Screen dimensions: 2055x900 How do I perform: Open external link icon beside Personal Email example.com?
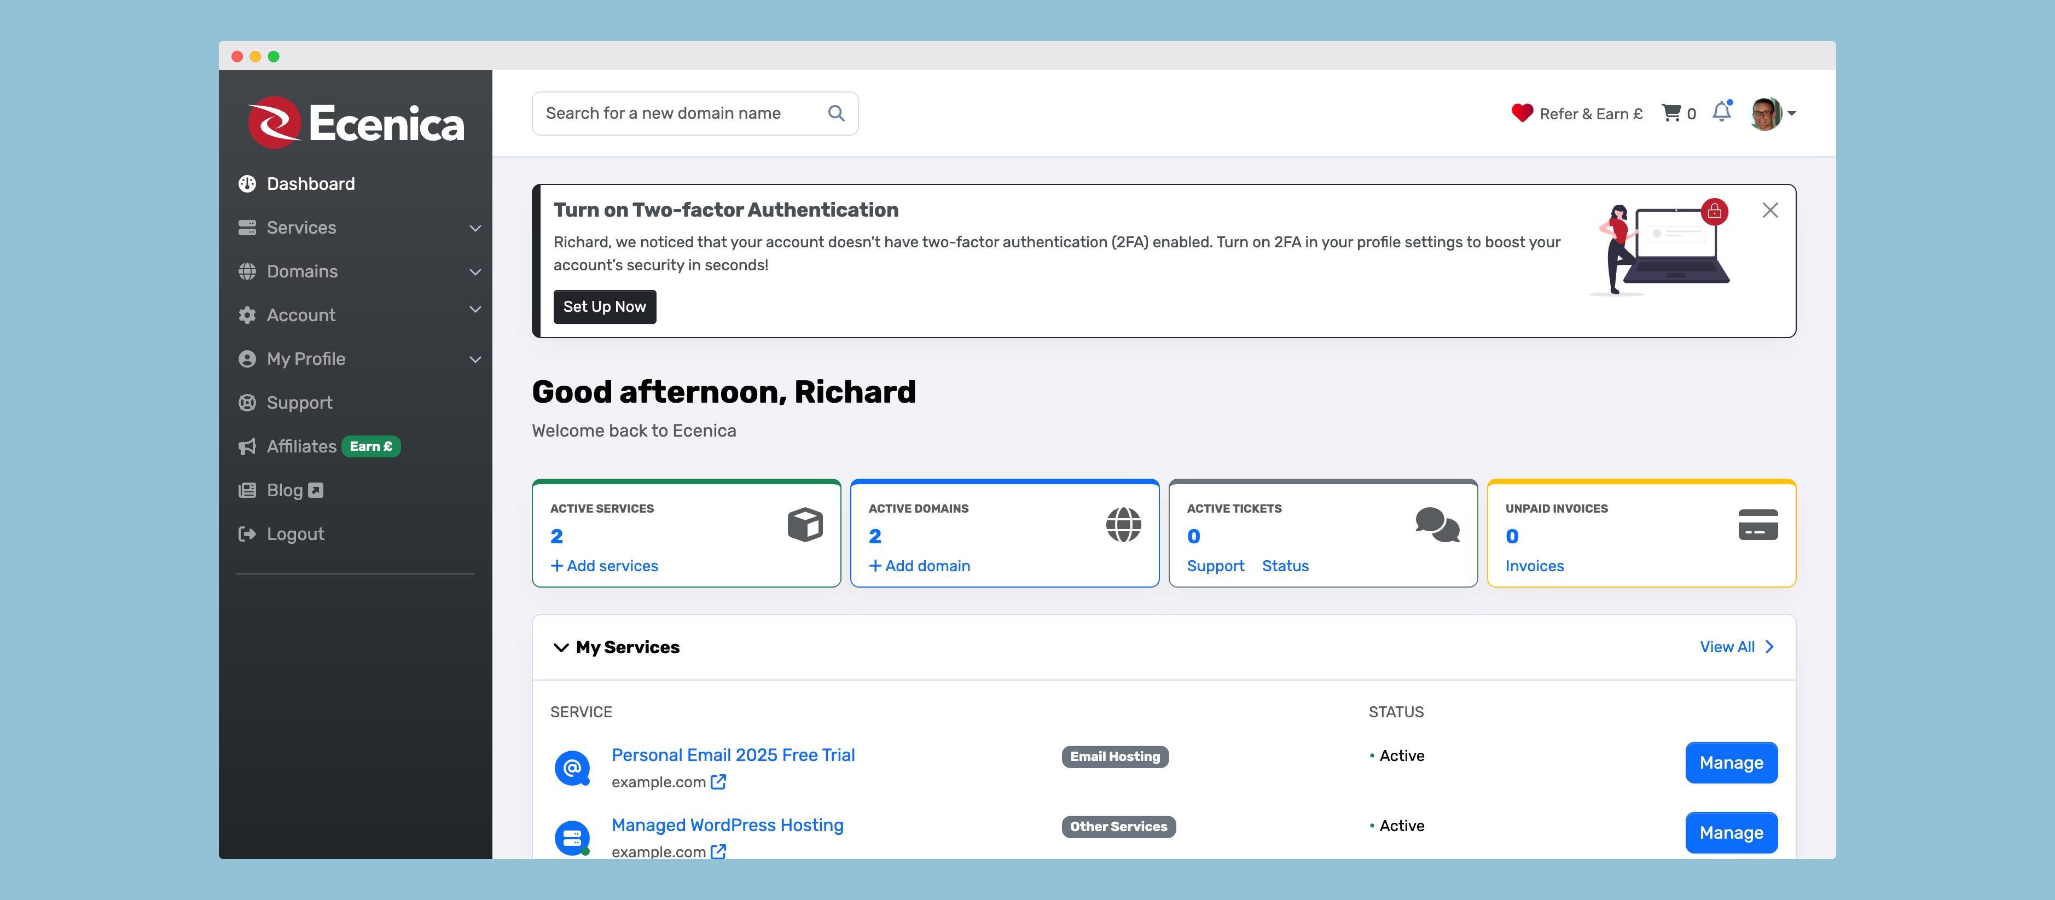click(718, 782)
